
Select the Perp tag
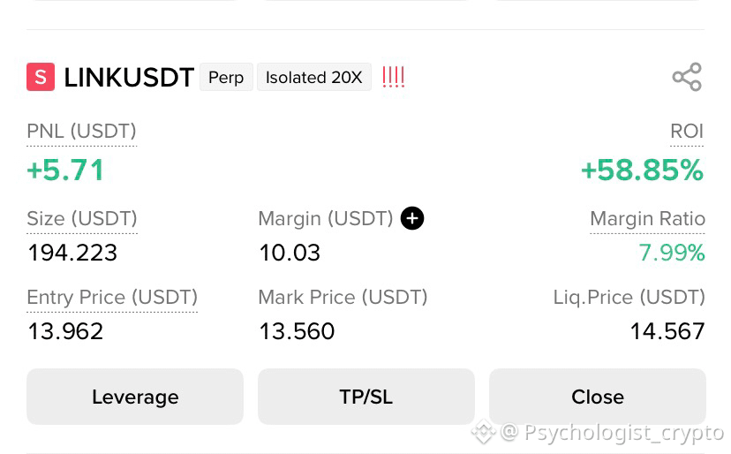point(226,77)
